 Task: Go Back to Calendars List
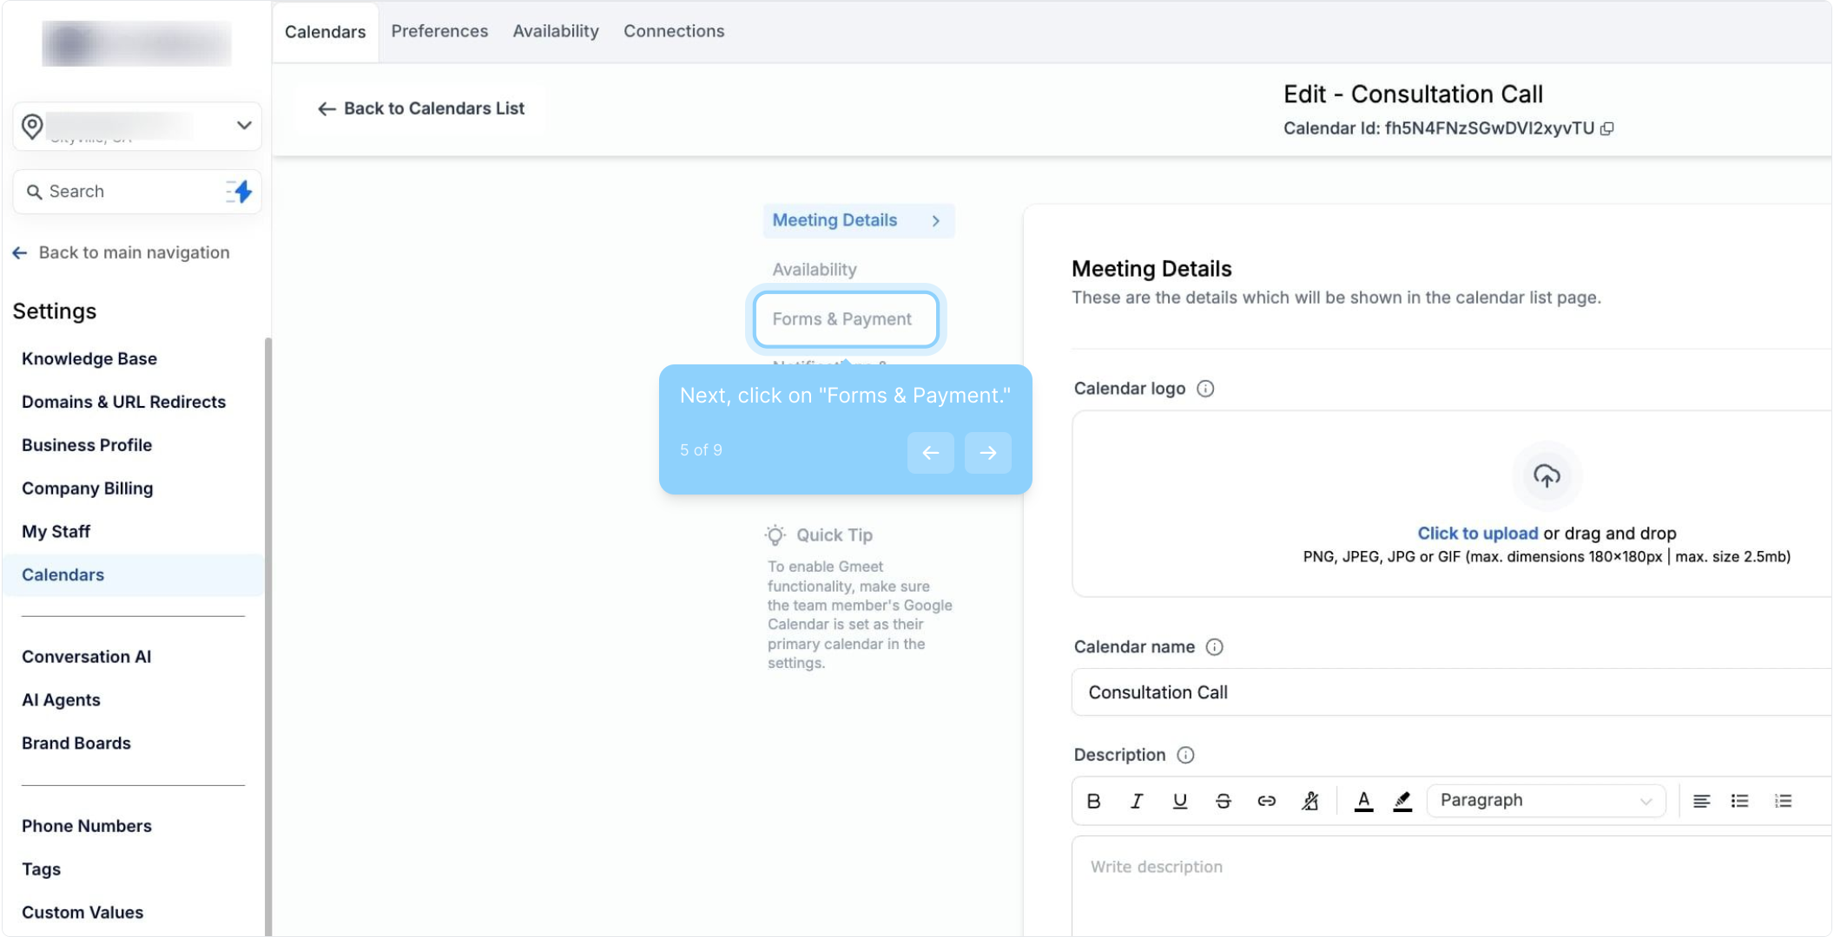click(421, 108)
